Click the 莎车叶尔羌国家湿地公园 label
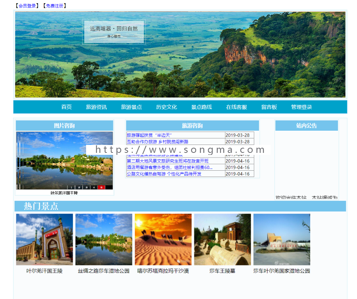357x299 pixels. pos(282,271)
